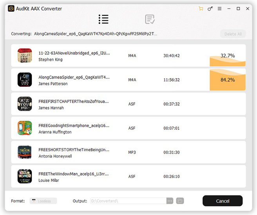Click ASF format of Louise Millar row
This screenshot has height=215, width=257.
point(132,177)
